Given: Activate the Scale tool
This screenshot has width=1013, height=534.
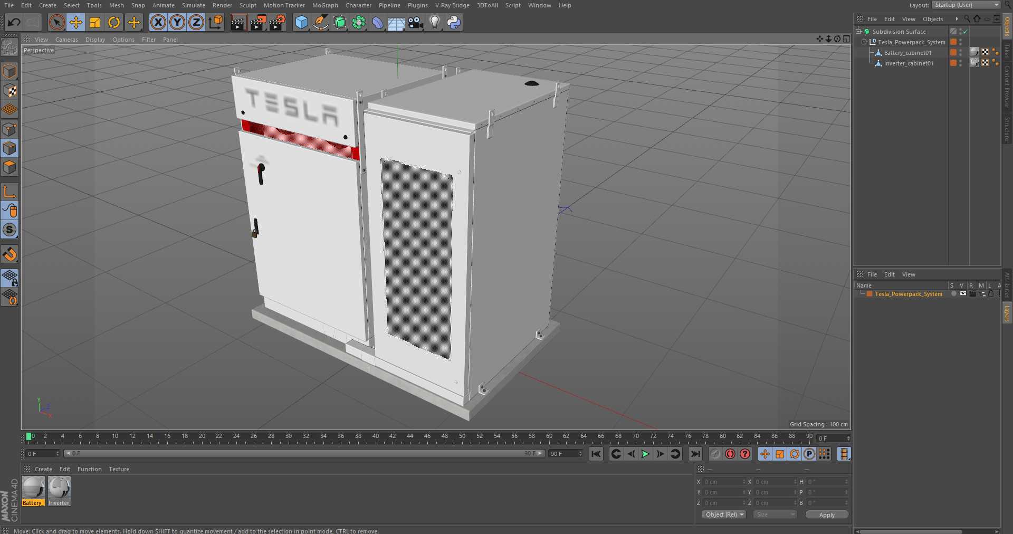Looking at the screenshot, I should (95, 22).
